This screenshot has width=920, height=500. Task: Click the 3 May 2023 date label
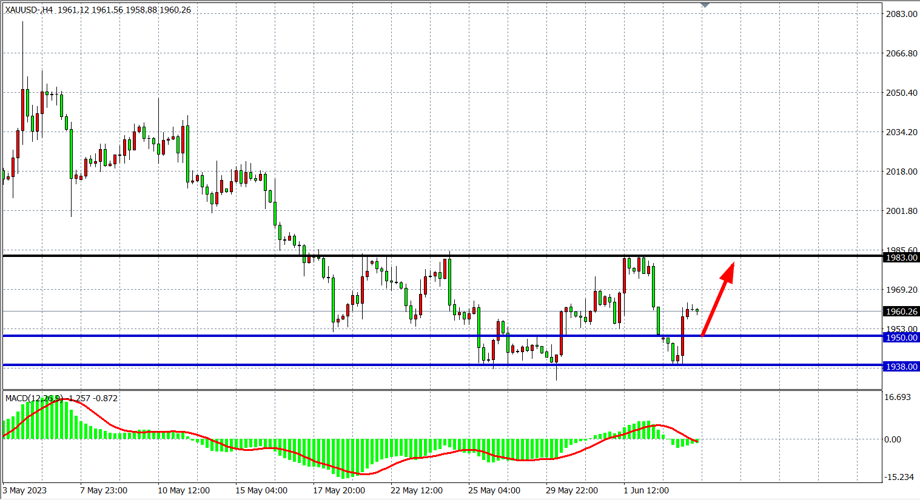(x=25, y=490)
